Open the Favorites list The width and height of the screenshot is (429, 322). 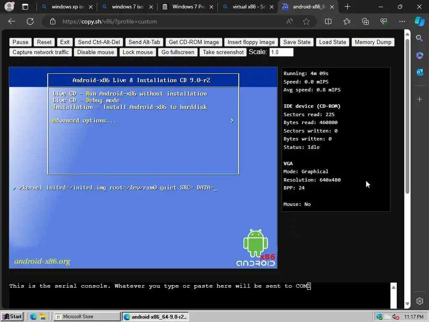point(347,21)
